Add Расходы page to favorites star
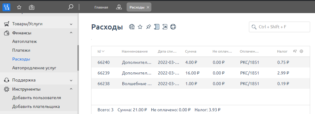The width and height of the screenshot is (315, 114). (x=140, y=27)
